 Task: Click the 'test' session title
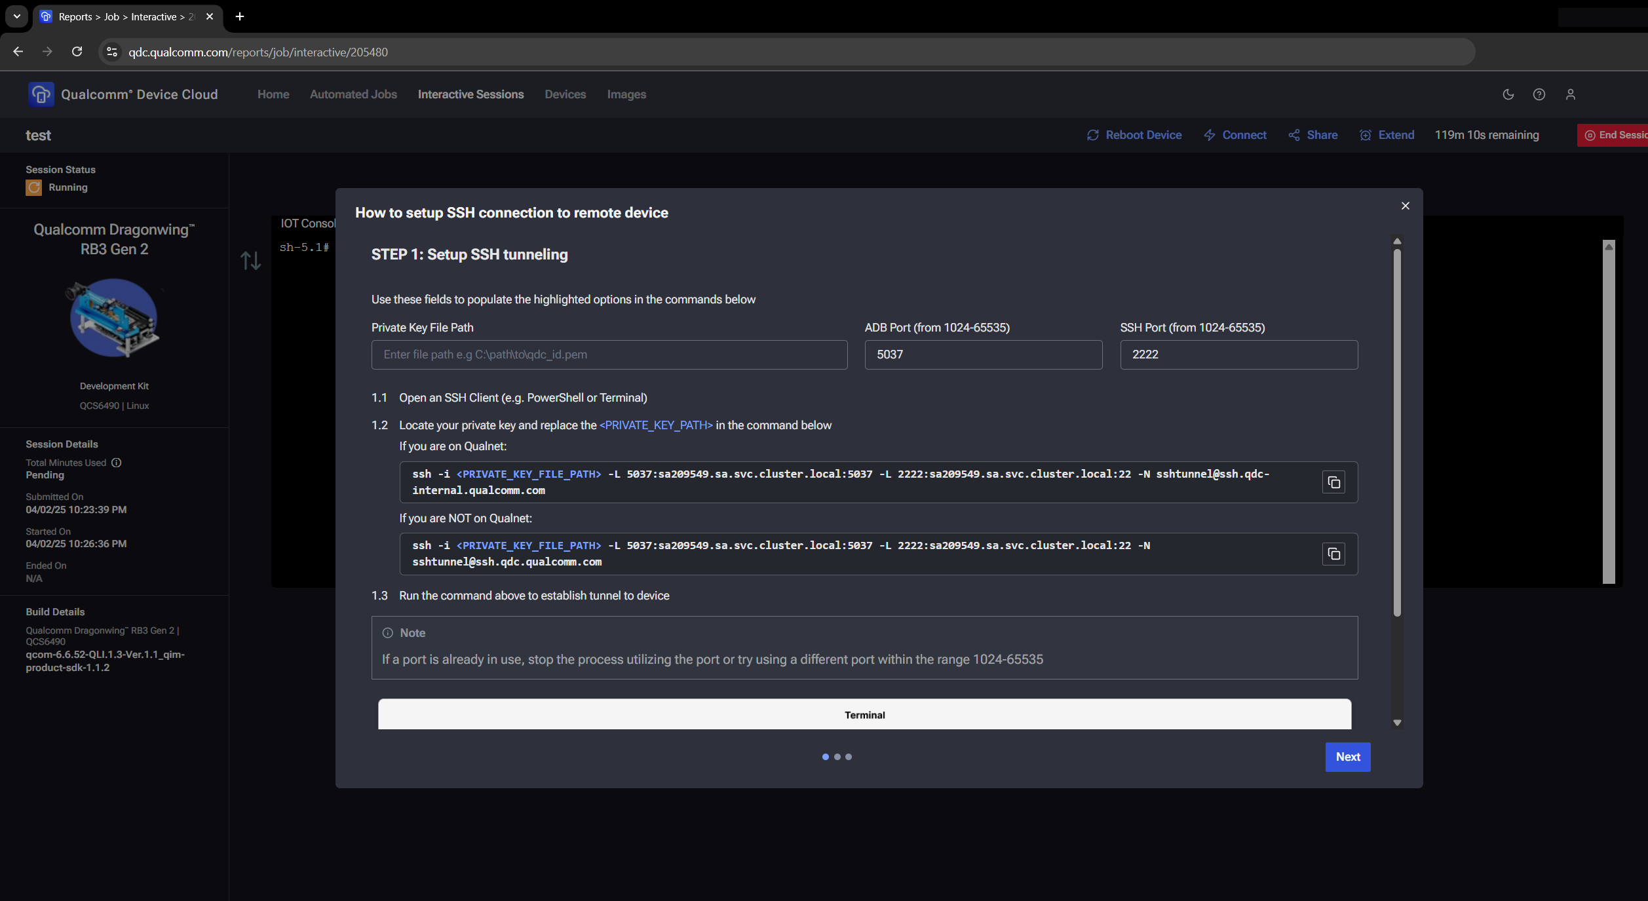38,136
